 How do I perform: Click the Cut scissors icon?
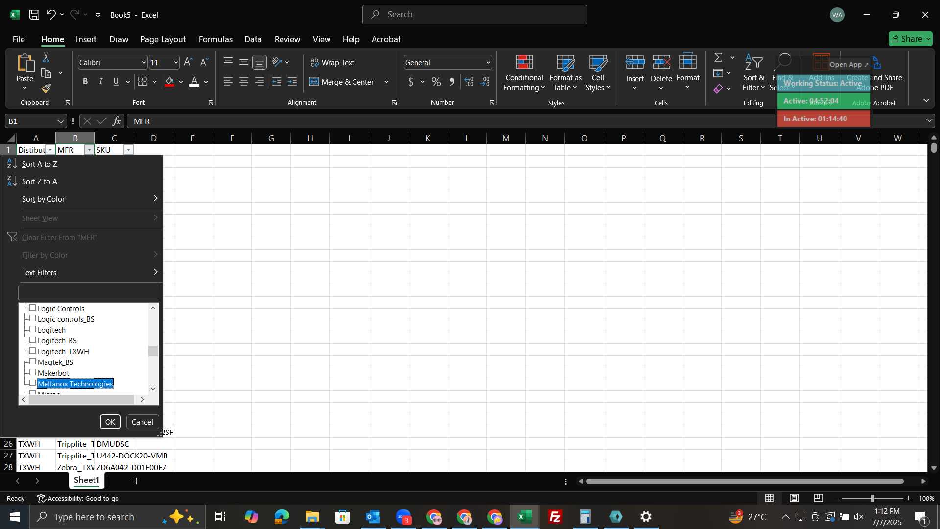(x=46, y=58)
